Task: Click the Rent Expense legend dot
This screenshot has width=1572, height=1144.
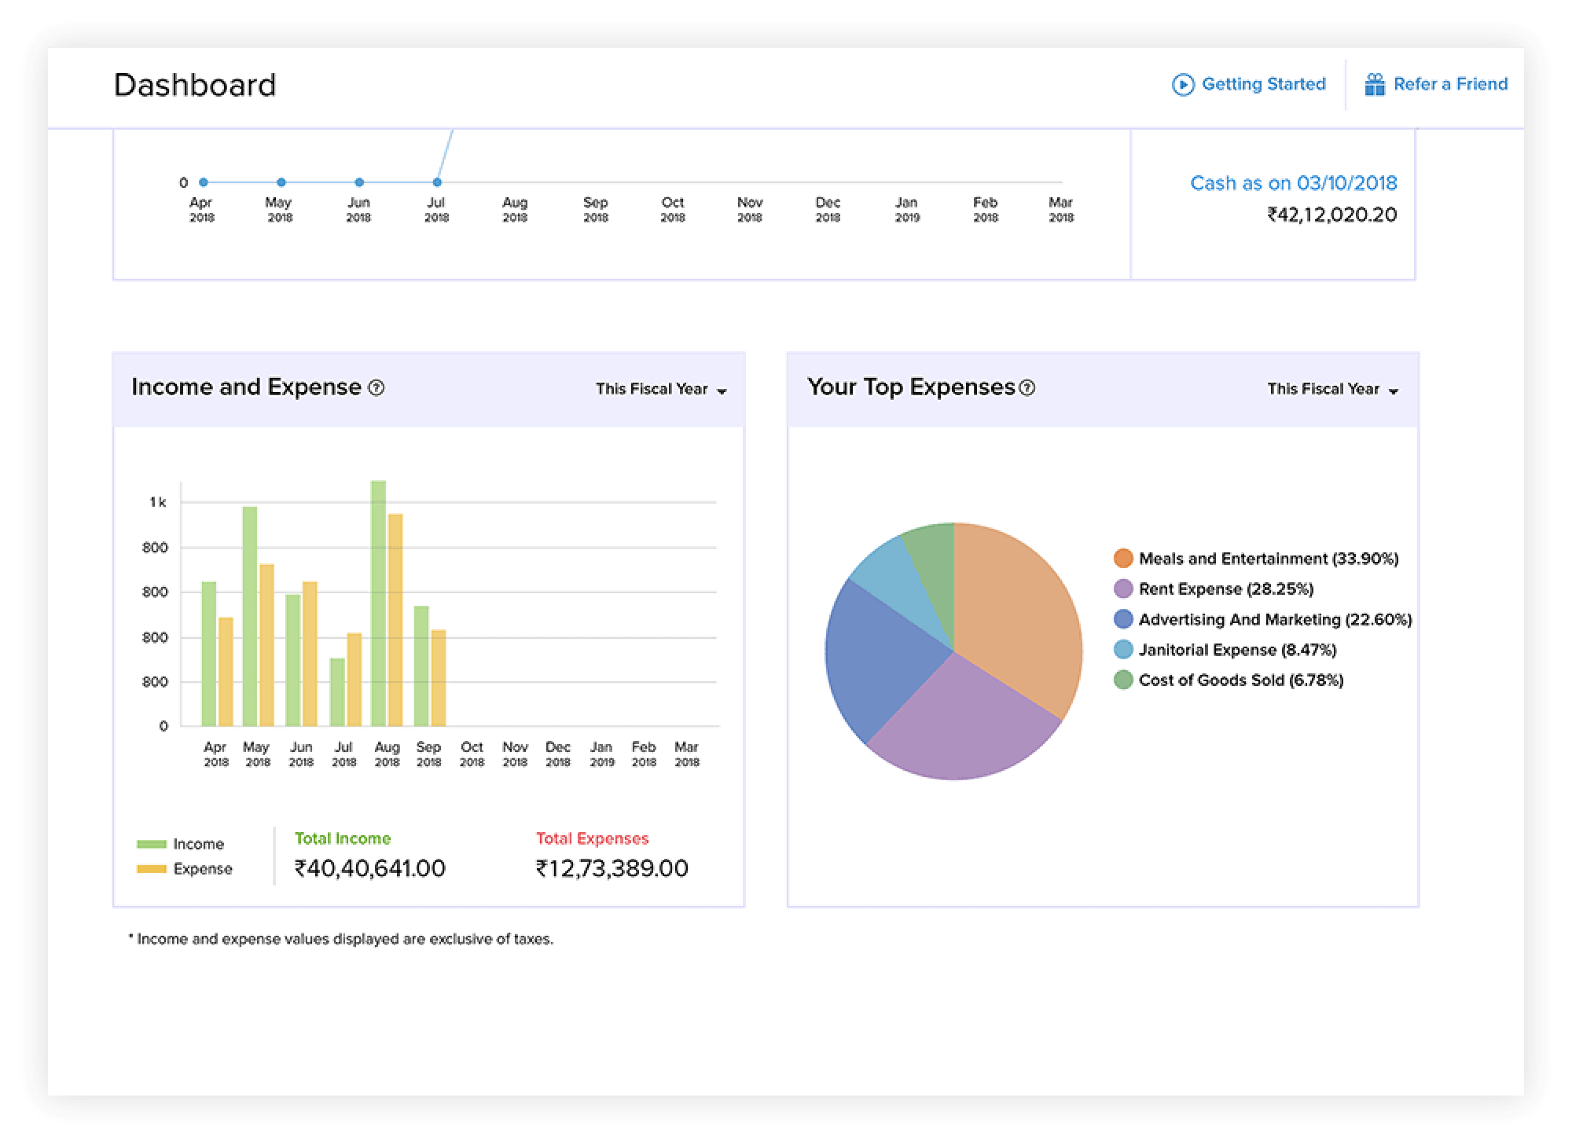Action: tap(1123, 588)
